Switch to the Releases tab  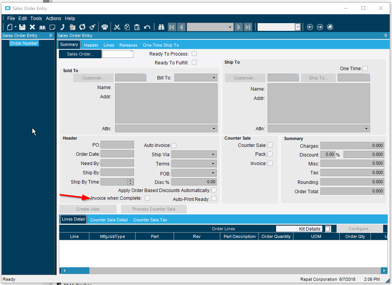[128, 45]
